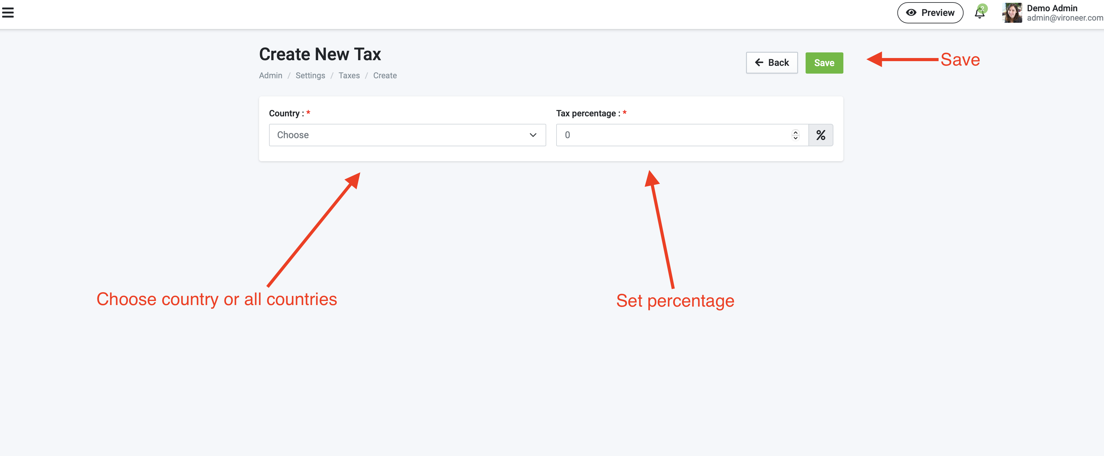Click the eye icon in Preview
The height and width of the screenshot is (456, 1104).
[911, 13]
